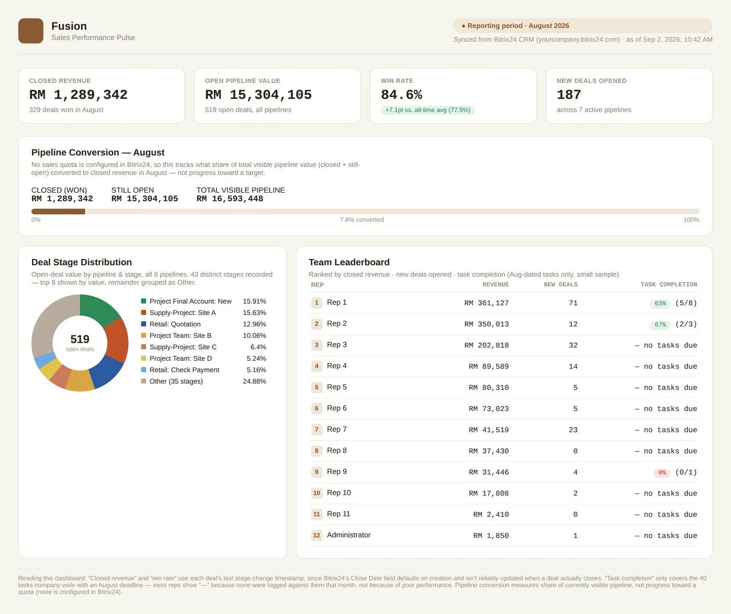
Task: Click the 519 open deals donut center
Action: 80,342
